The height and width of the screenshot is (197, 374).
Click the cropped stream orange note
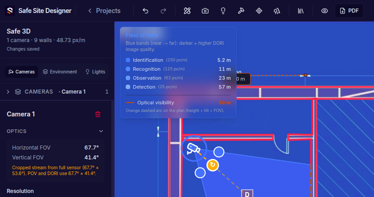[55, 170]
